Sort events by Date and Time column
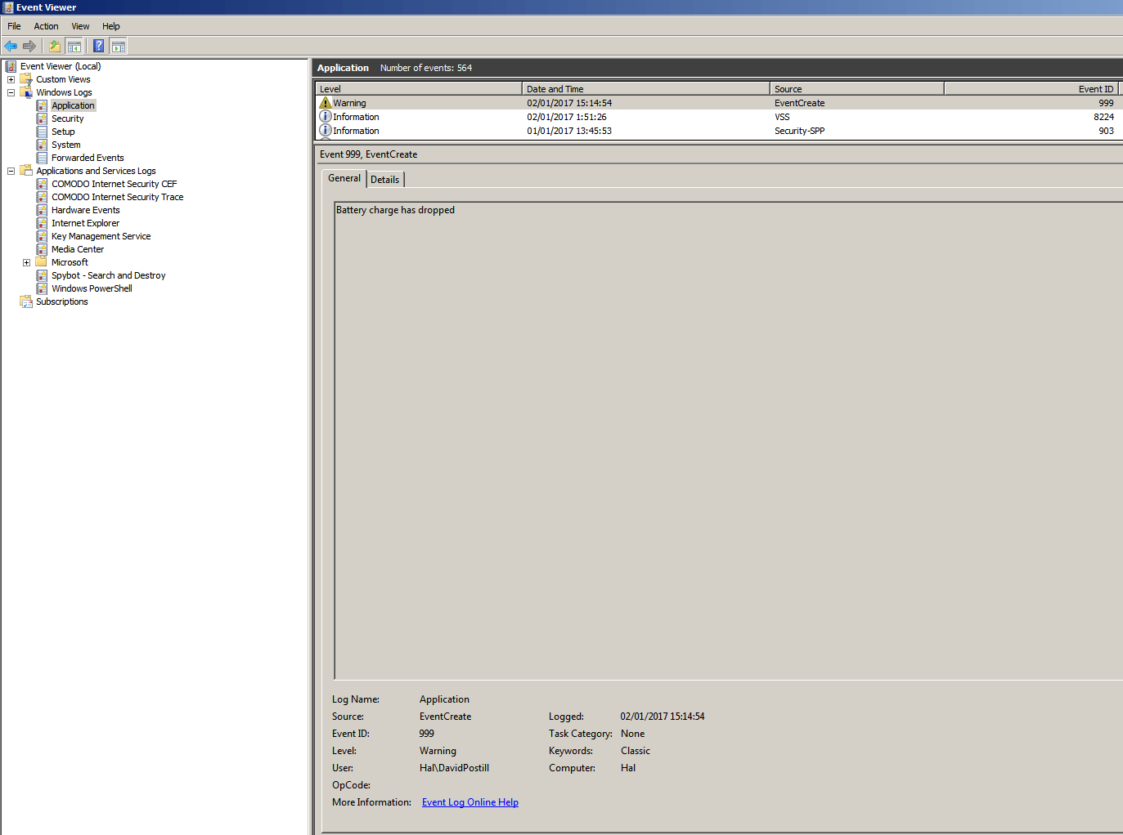The image size is (1123, 835). coord(645,89)
